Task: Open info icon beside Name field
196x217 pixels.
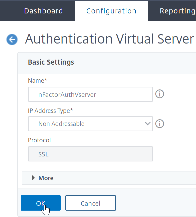Action: click(160, 94)
